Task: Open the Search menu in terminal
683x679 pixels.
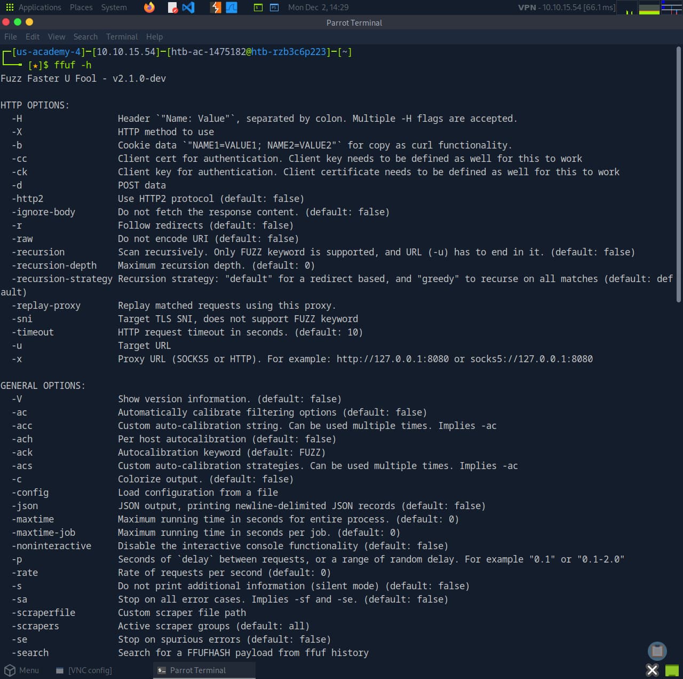Action: point(85,37)
